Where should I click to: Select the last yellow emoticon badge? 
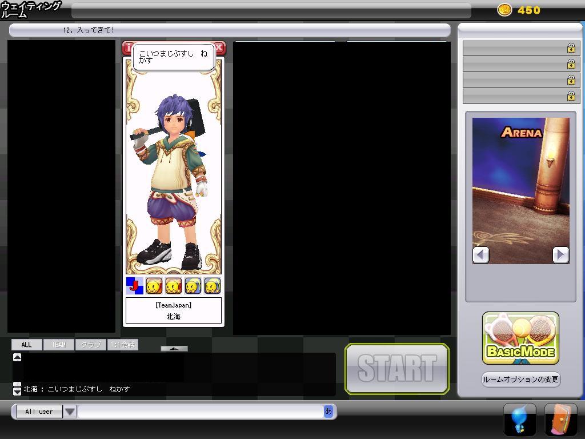pos(213,285)
